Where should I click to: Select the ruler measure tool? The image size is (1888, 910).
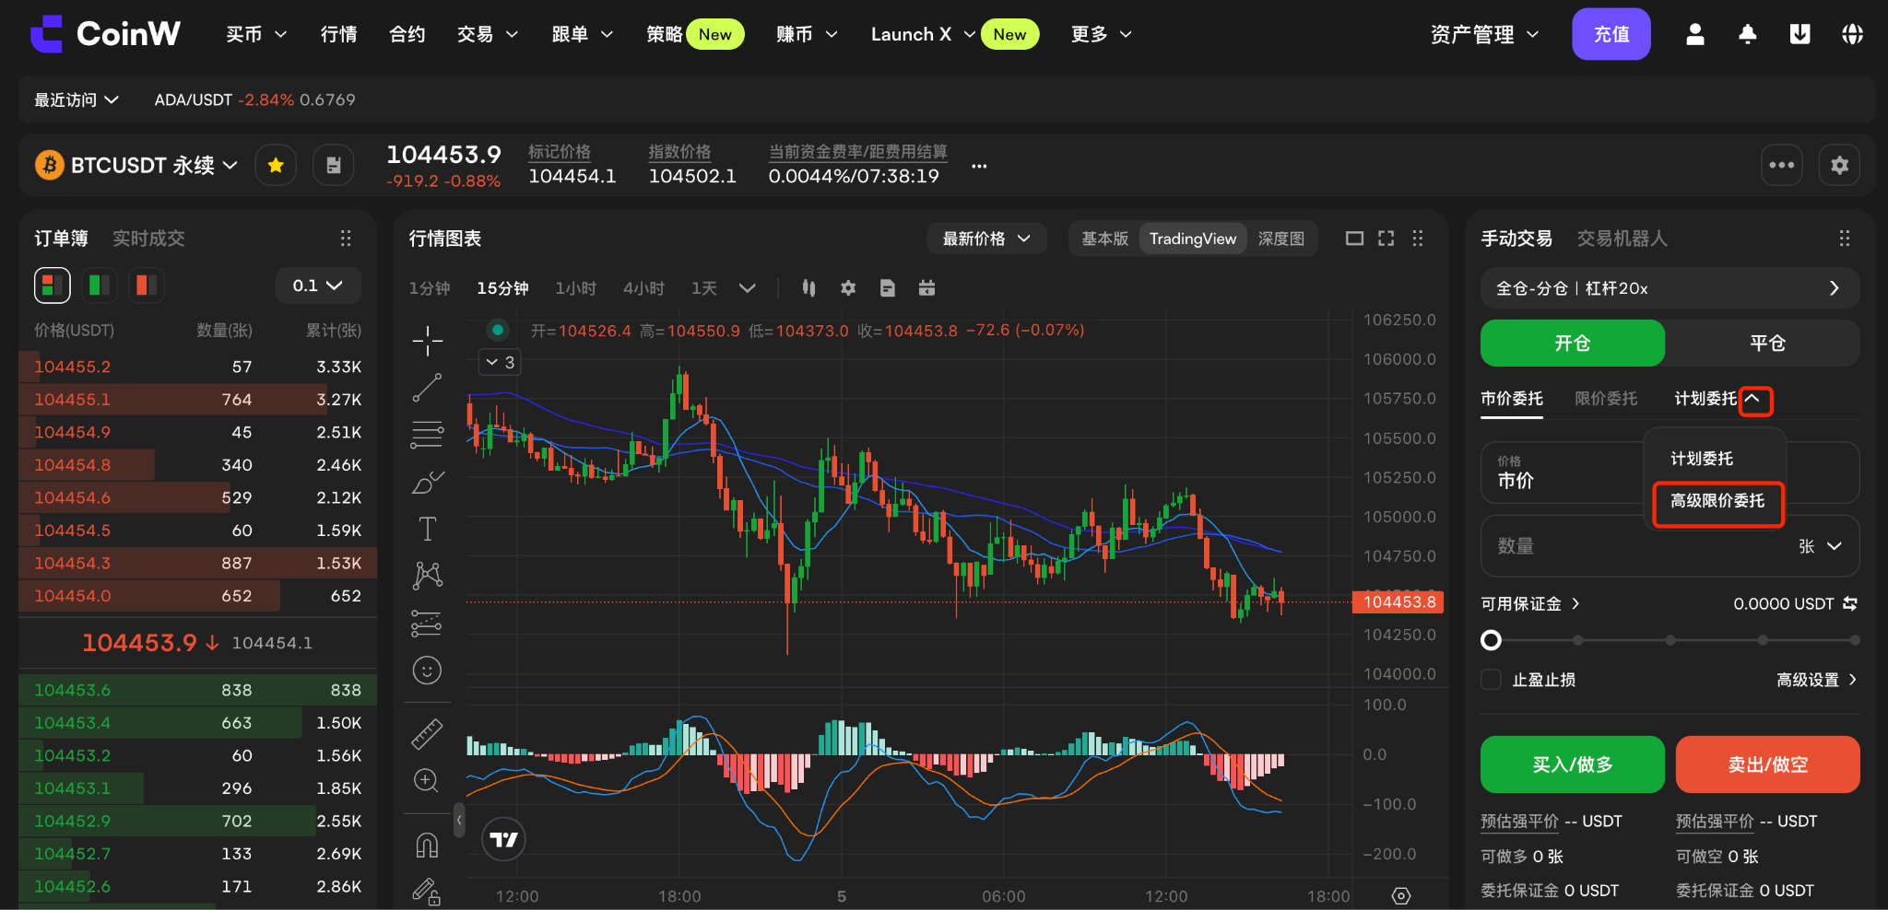pyautogui.click(x=427, y=734)
